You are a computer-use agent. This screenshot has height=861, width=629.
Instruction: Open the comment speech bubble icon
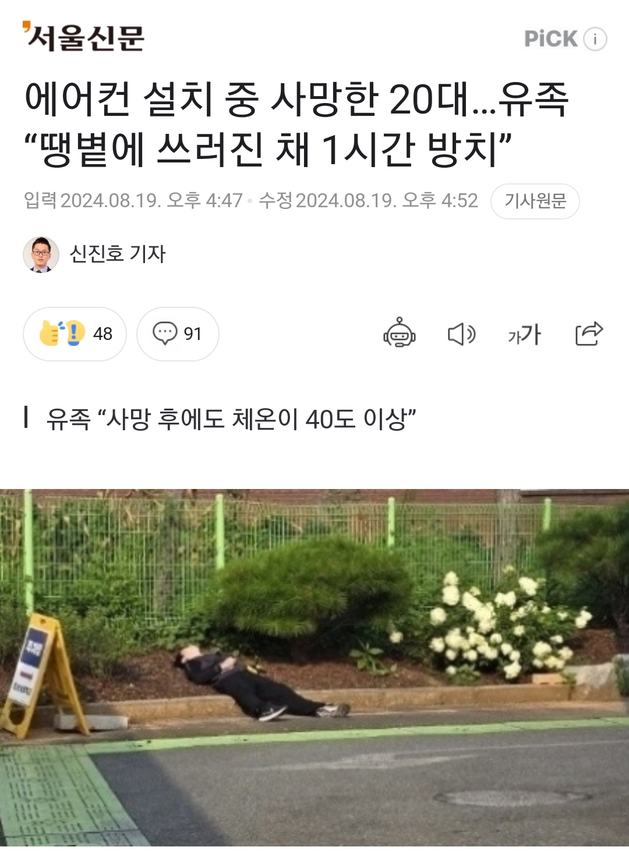(165, 333)
